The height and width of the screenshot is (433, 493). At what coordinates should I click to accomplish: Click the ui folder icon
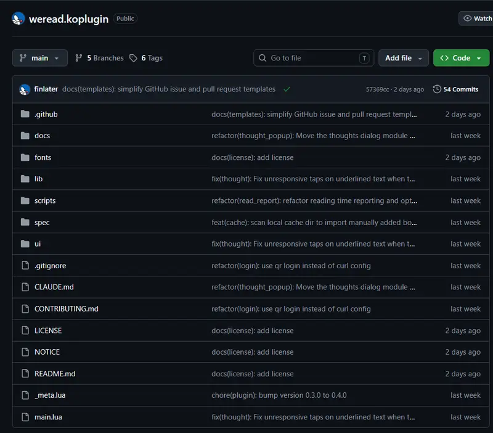pos(25,244)
